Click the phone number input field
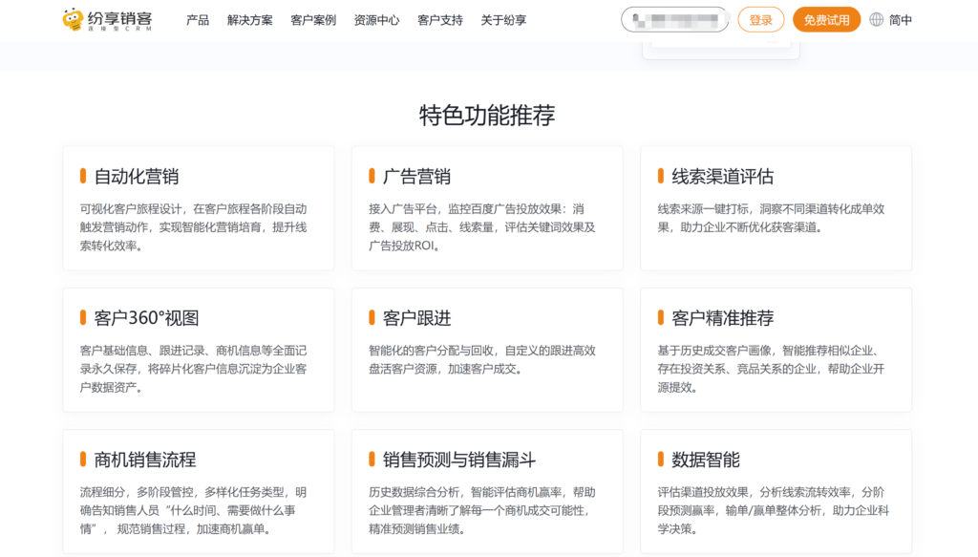 point(675,19)
